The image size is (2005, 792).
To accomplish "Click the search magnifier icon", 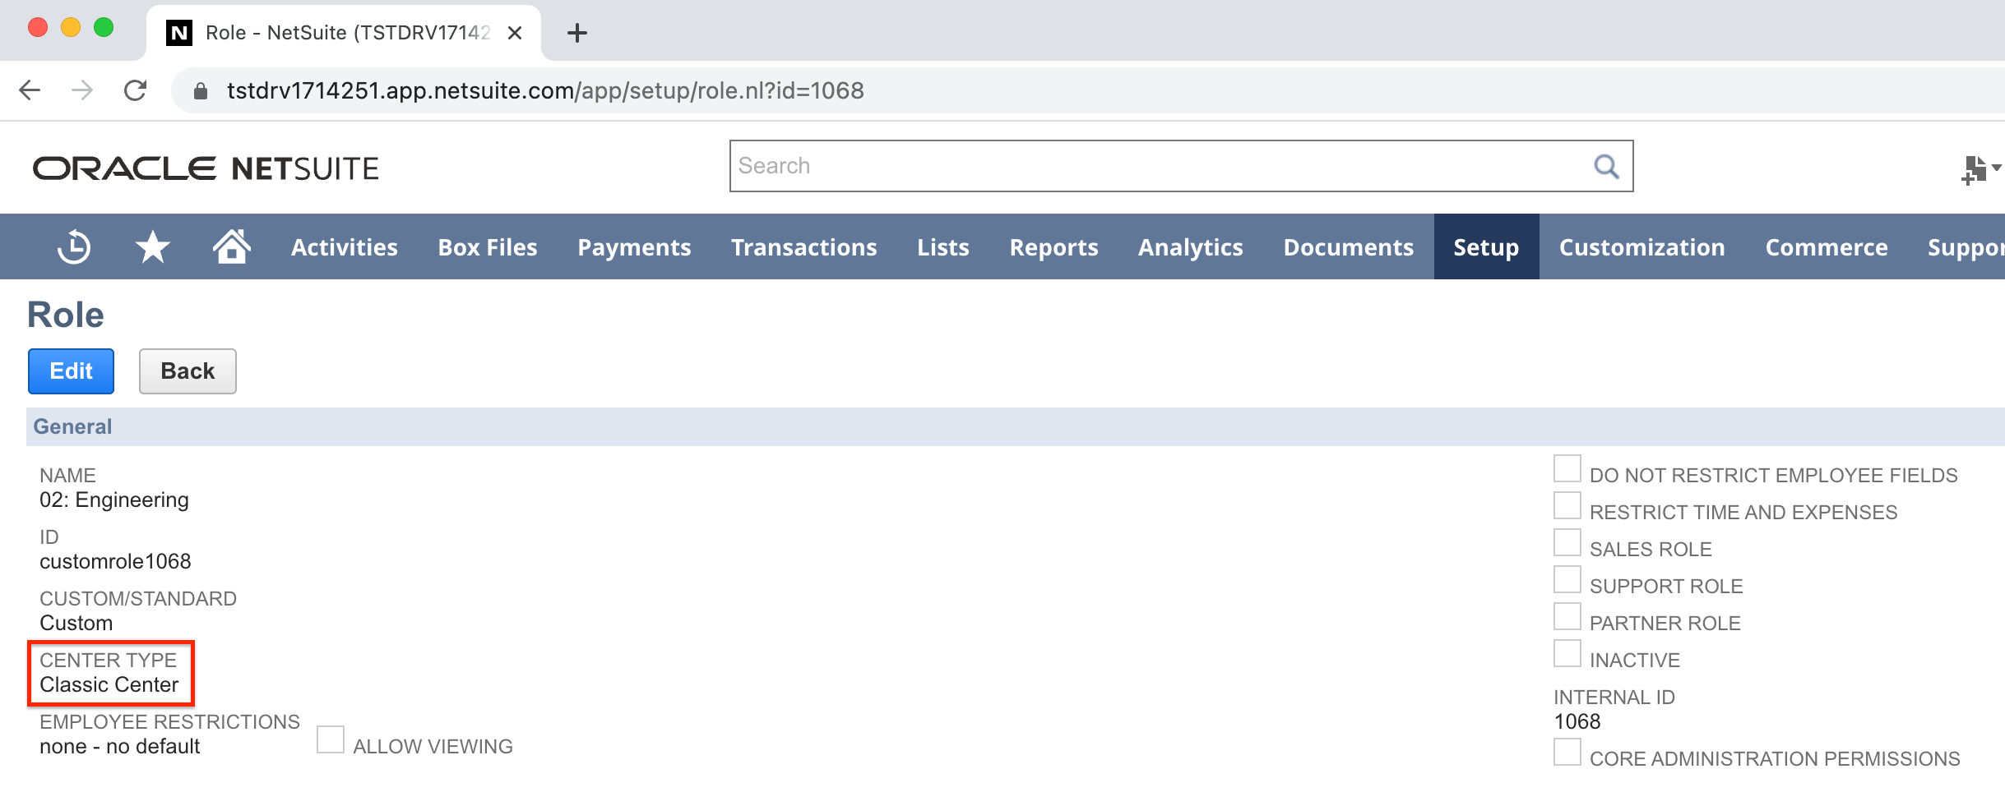I will click(x=1605, y=167).
